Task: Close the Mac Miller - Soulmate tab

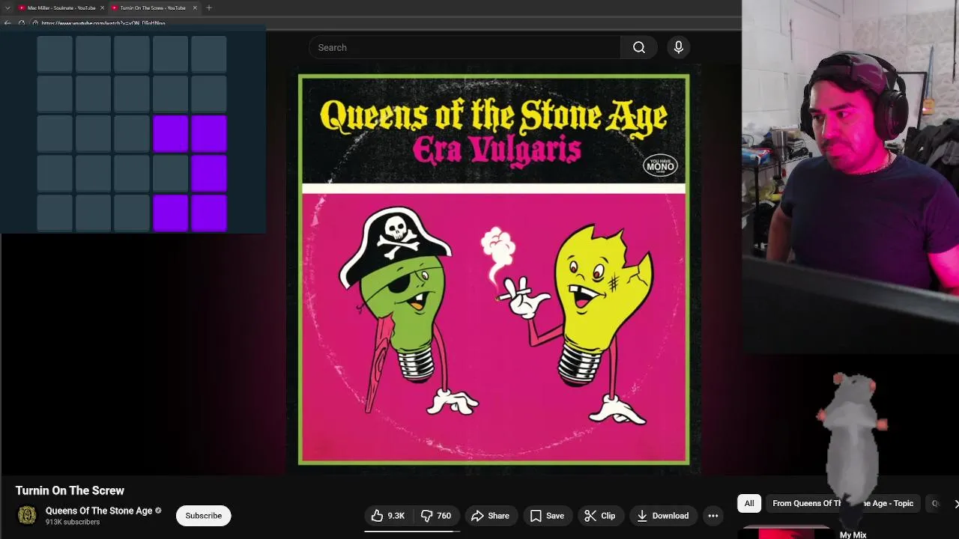Action: [x=102, y=7]
